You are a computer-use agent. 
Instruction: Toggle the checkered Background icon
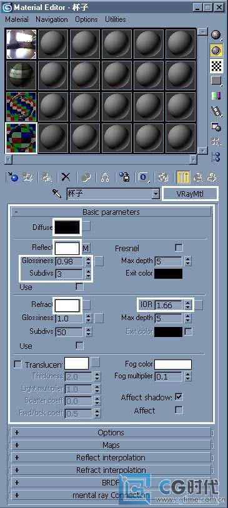pos(216,66)
